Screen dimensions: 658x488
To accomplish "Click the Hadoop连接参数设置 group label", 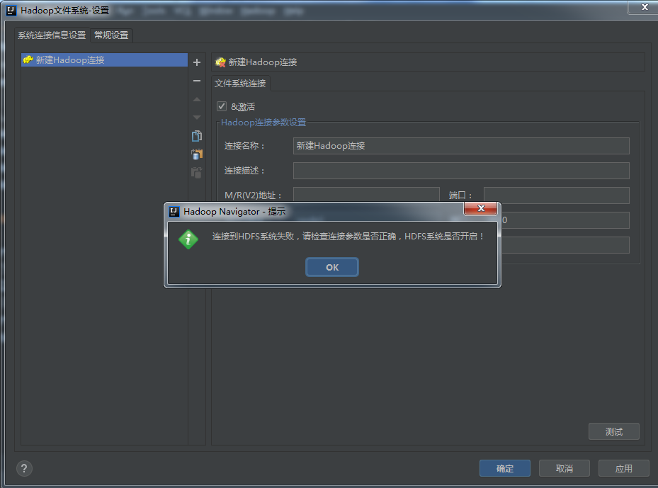I will (263, 123).
